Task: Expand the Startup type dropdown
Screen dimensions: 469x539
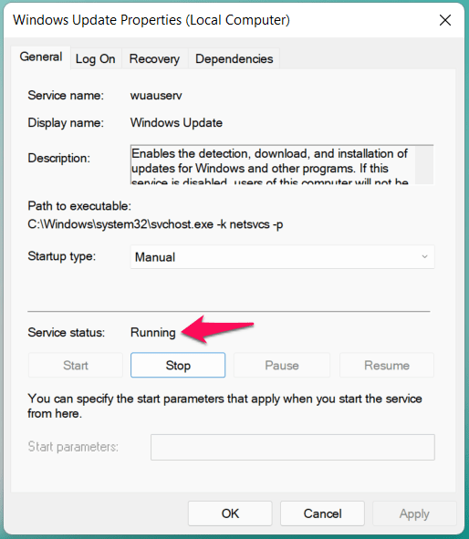Action: (282, 257)
